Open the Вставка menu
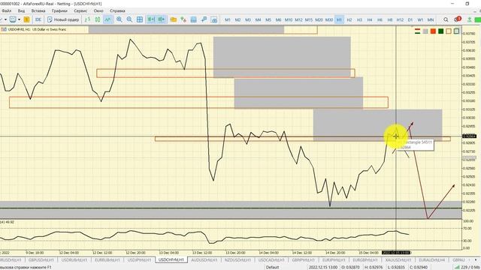This screenshot has height=270, width=481. click(38, 10)
